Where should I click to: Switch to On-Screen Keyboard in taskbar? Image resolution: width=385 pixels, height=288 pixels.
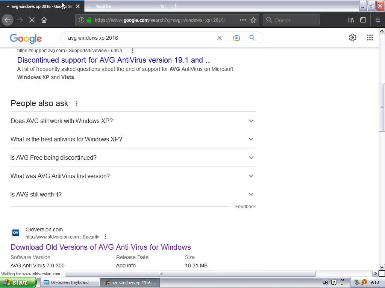(x=70, y=282)
